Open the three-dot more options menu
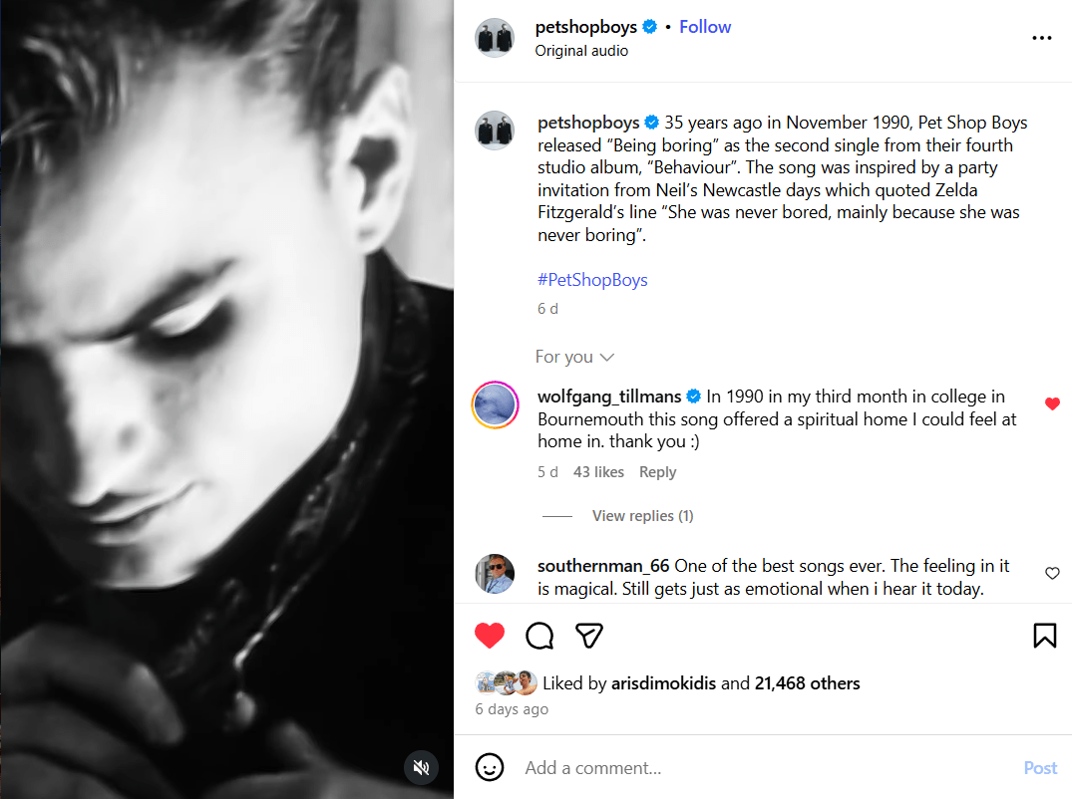 [x=1042, y=38]
